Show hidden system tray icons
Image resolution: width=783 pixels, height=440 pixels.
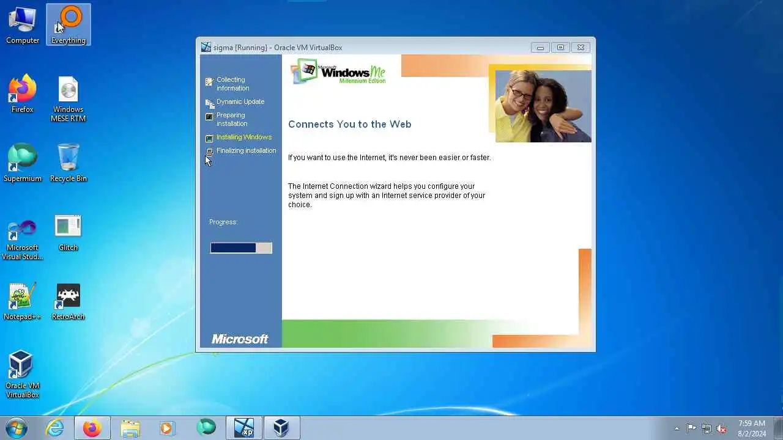coord(677,428)
